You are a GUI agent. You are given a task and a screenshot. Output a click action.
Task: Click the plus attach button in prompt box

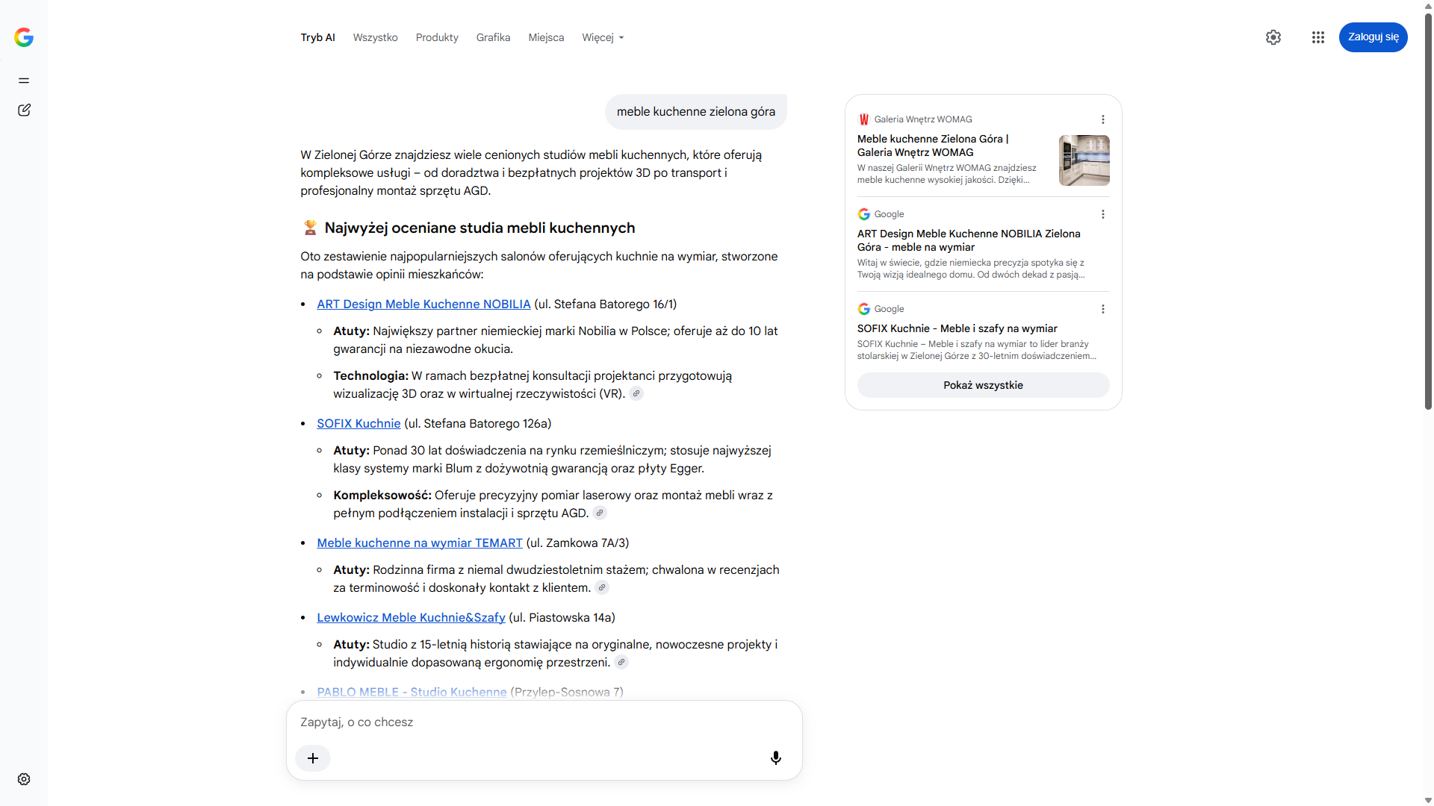313,758
